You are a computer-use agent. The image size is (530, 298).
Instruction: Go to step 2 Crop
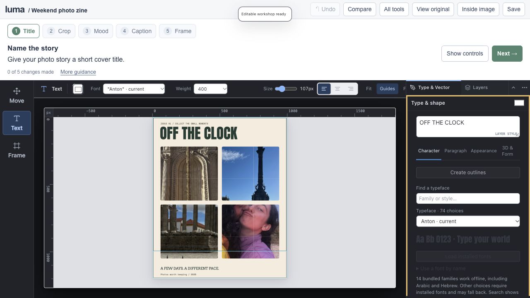point(59,31)
